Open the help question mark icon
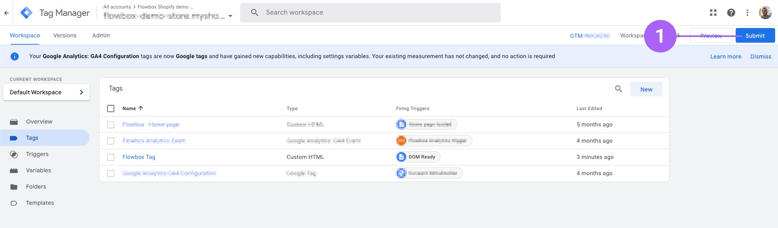Viewport: 778px width, 228px height. (731, 13)
